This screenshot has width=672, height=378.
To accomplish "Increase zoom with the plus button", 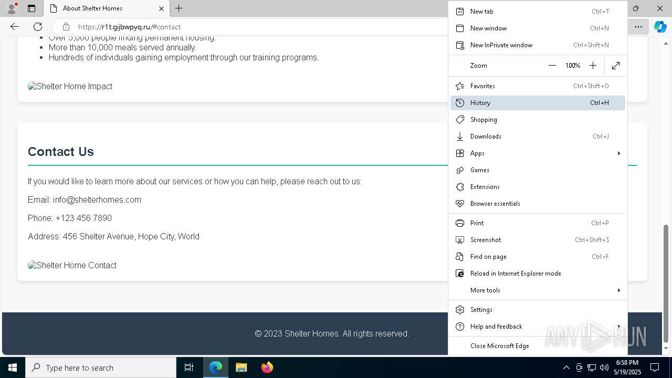I will (x=593, y=66).
